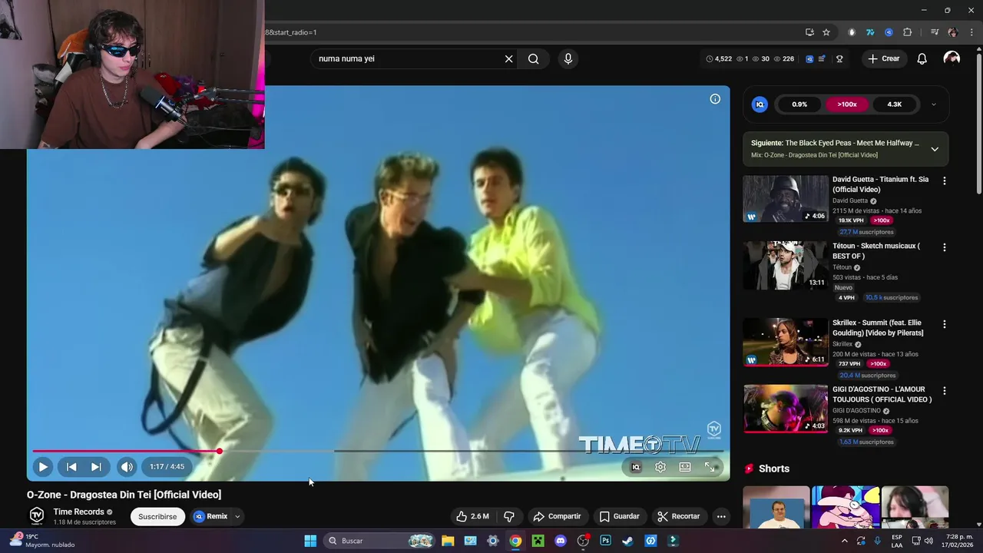Play the video with the play button
The height and width of the screenshot is (553, 983).
coord(43,466)
